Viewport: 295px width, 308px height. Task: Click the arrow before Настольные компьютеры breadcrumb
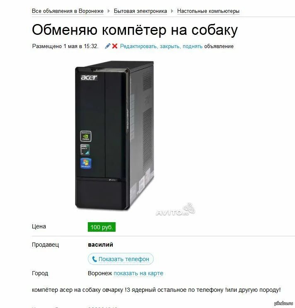point(172,11)
